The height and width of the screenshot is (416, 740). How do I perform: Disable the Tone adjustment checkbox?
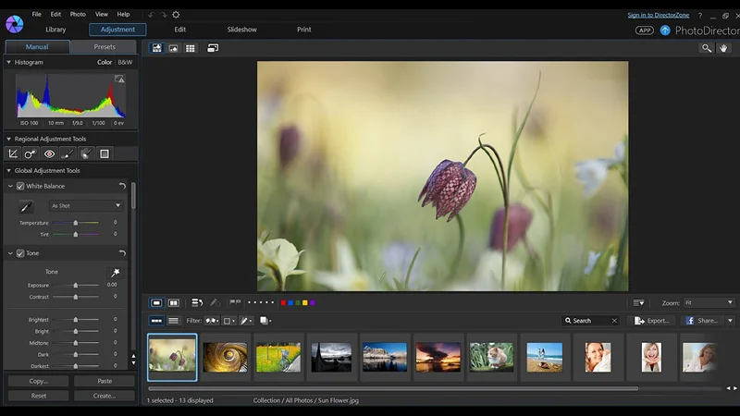point(20,253)
